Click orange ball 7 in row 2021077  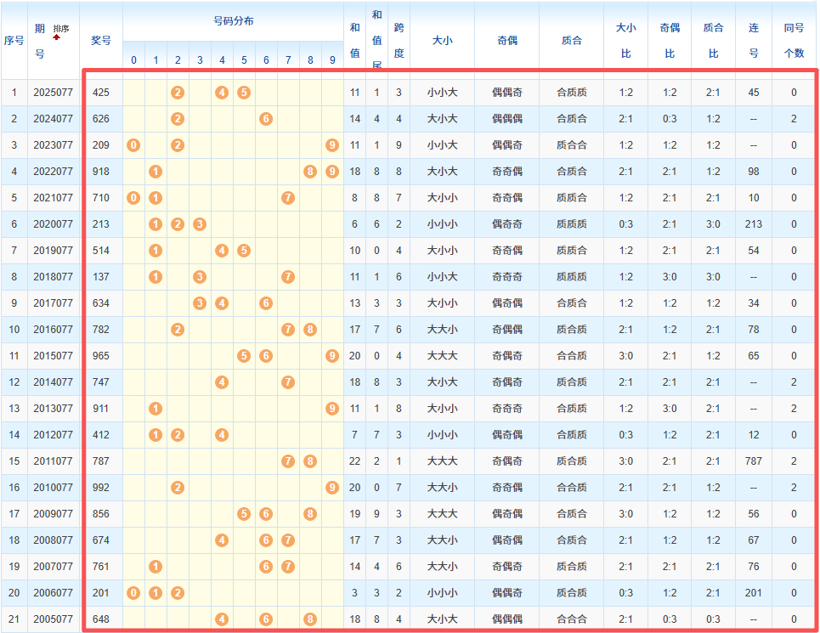(x=288, y=198)
